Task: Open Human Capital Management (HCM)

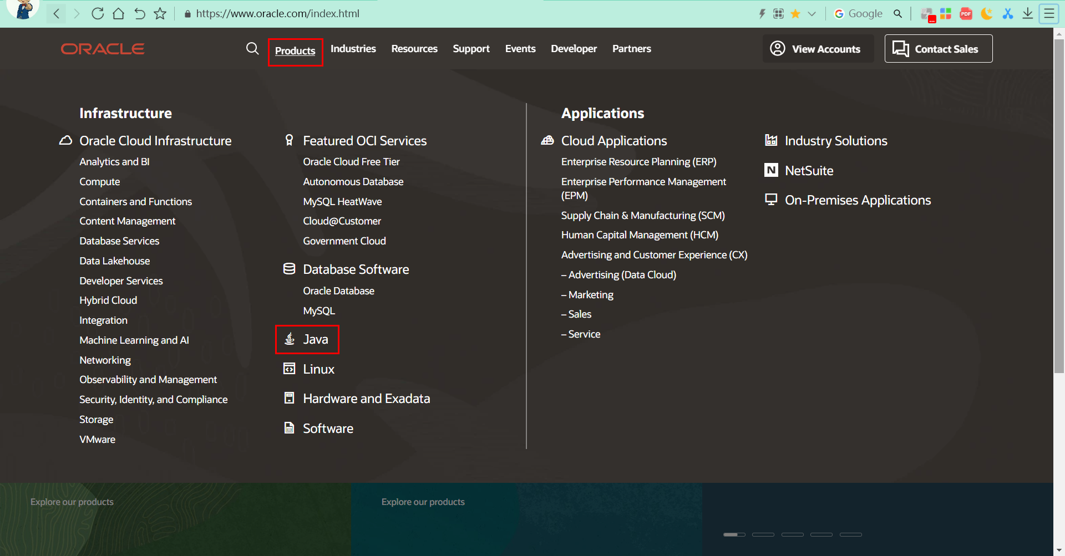Action: coord(640,235)
